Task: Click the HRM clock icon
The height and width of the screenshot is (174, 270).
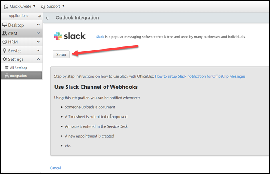Action: pos(5,42)
